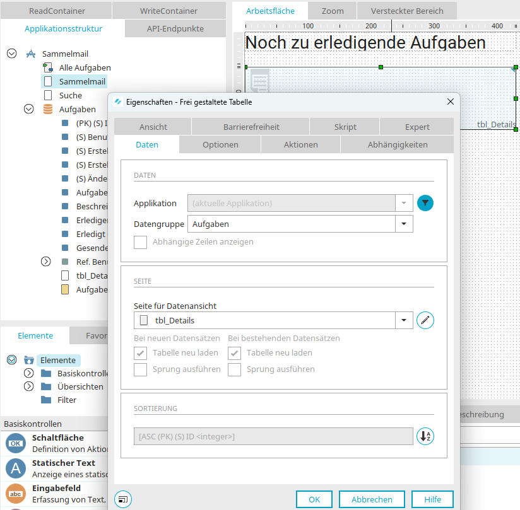Enable 'Abhängige Zeilen anzeigen' checkbox
The image size is (520, 510).
pyautogui.click(x=141, y=242)
